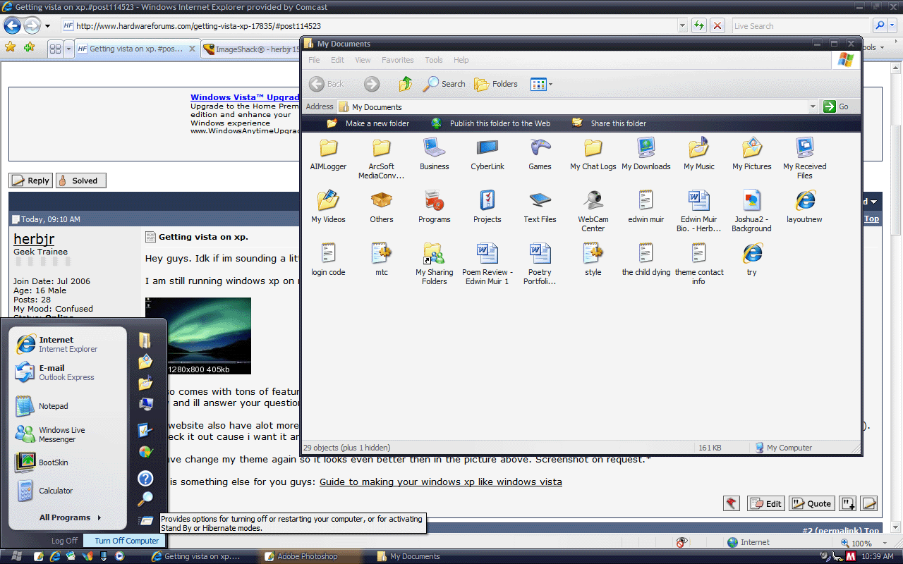This screenshot has height=564, width=903.
Task: Click the Search toolbar button in My Documents
Action: click(x=444, y=84)
